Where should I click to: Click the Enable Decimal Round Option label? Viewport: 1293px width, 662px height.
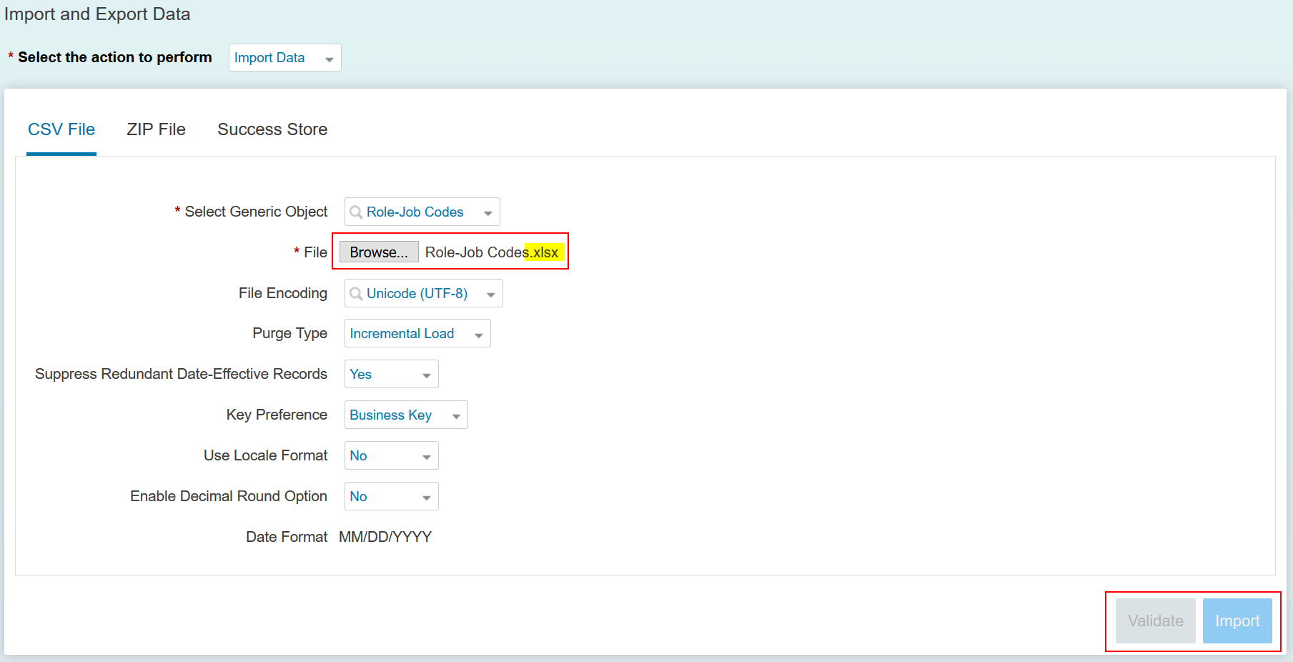point(229,496)
